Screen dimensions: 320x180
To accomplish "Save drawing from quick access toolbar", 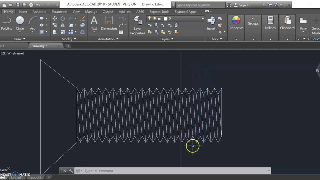I will point(18,5).
